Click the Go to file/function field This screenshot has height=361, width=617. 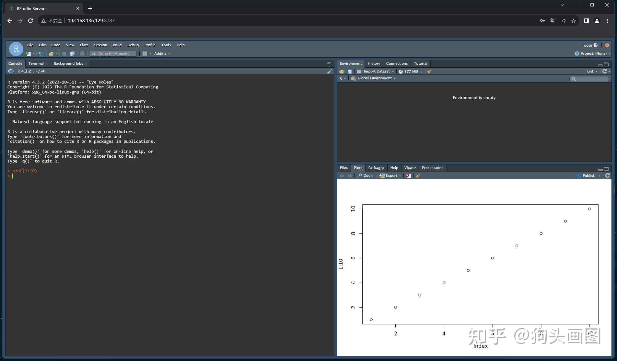(114, 54)
